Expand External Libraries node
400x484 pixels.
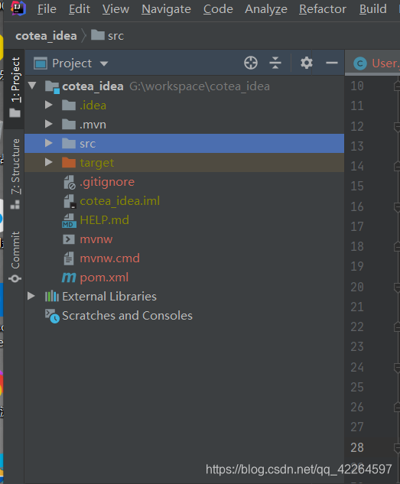tap(31, 296)
